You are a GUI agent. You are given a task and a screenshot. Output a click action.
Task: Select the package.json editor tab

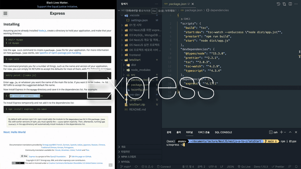pyautogui.click(x=177, y=4)
